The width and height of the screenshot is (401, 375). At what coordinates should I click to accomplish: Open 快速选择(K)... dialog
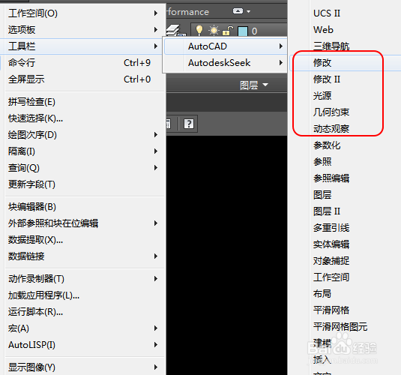pos(82,118)
